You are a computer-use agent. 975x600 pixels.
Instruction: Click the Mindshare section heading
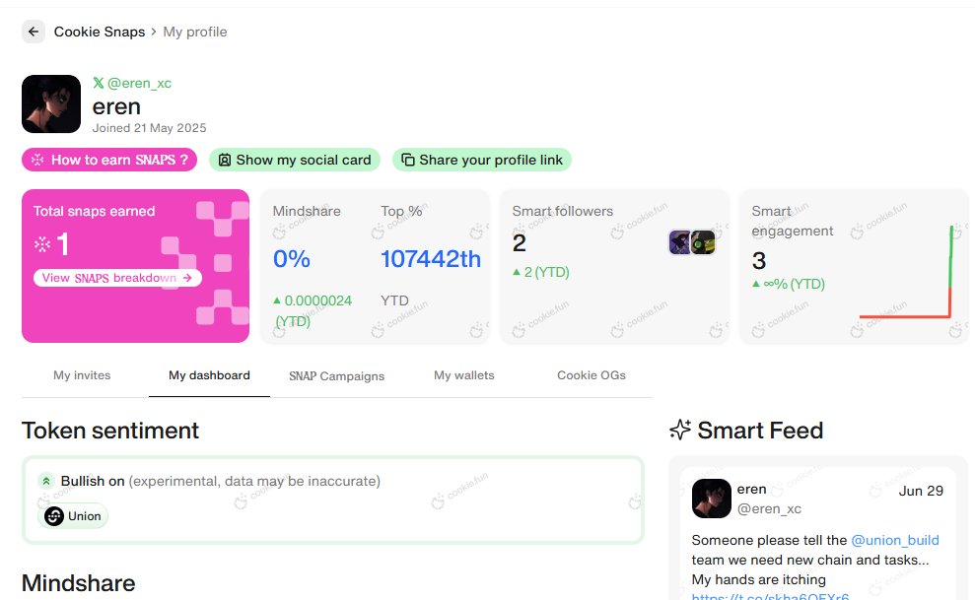[78, 583]
